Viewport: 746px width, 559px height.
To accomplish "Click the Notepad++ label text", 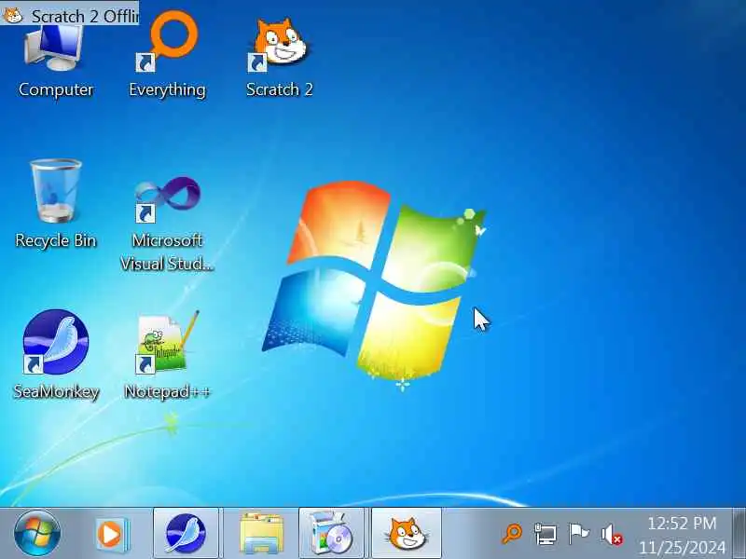I will (x=167, y=391).
